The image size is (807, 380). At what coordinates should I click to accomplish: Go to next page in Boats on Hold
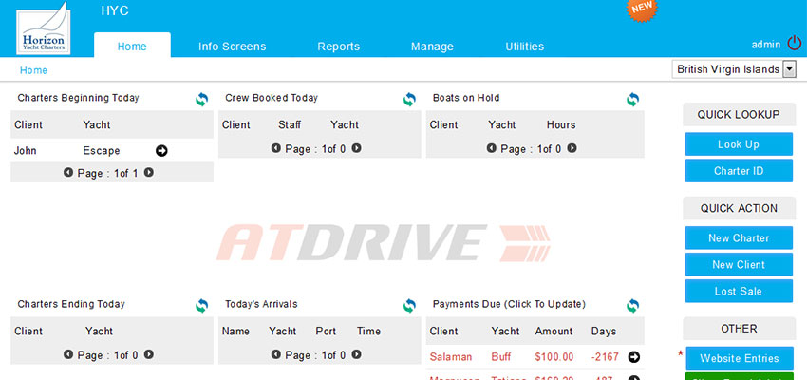coord(572,148)
